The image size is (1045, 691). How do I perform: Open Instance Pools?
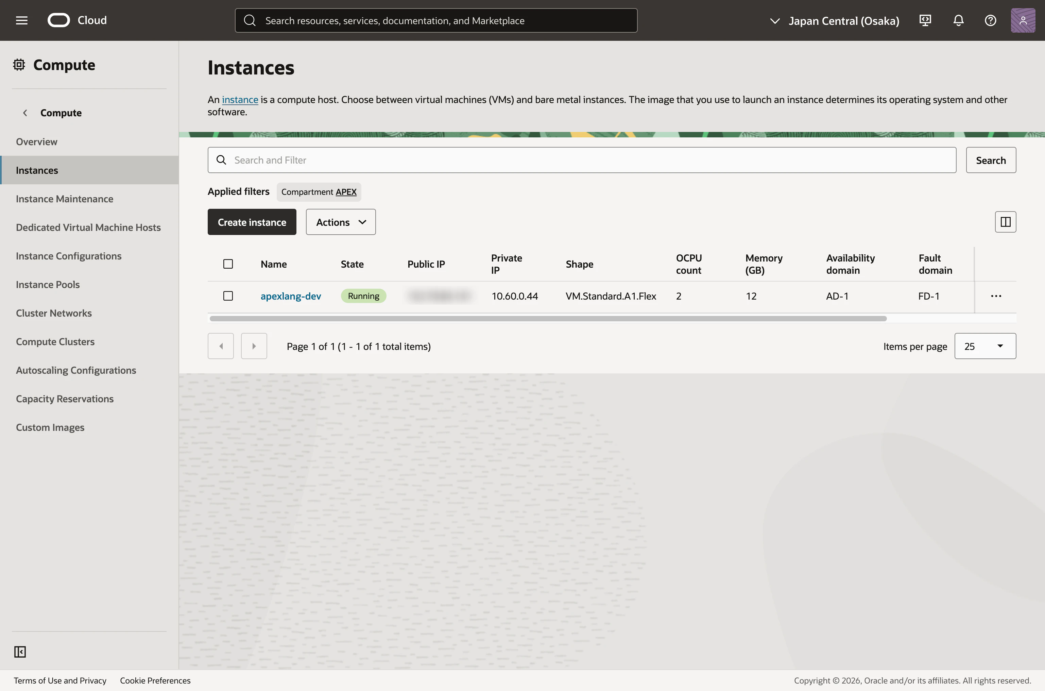pos(48,285)
